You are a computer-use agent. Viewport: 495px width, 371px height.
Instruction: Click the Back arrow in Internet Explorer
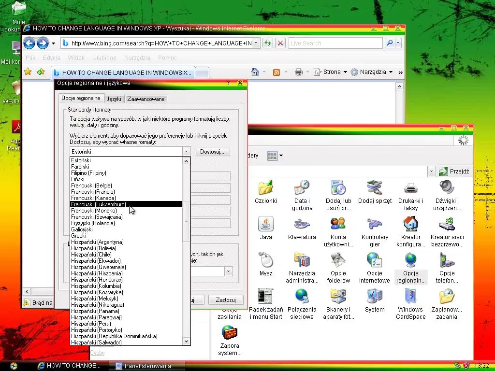click(x=29, y=43)
